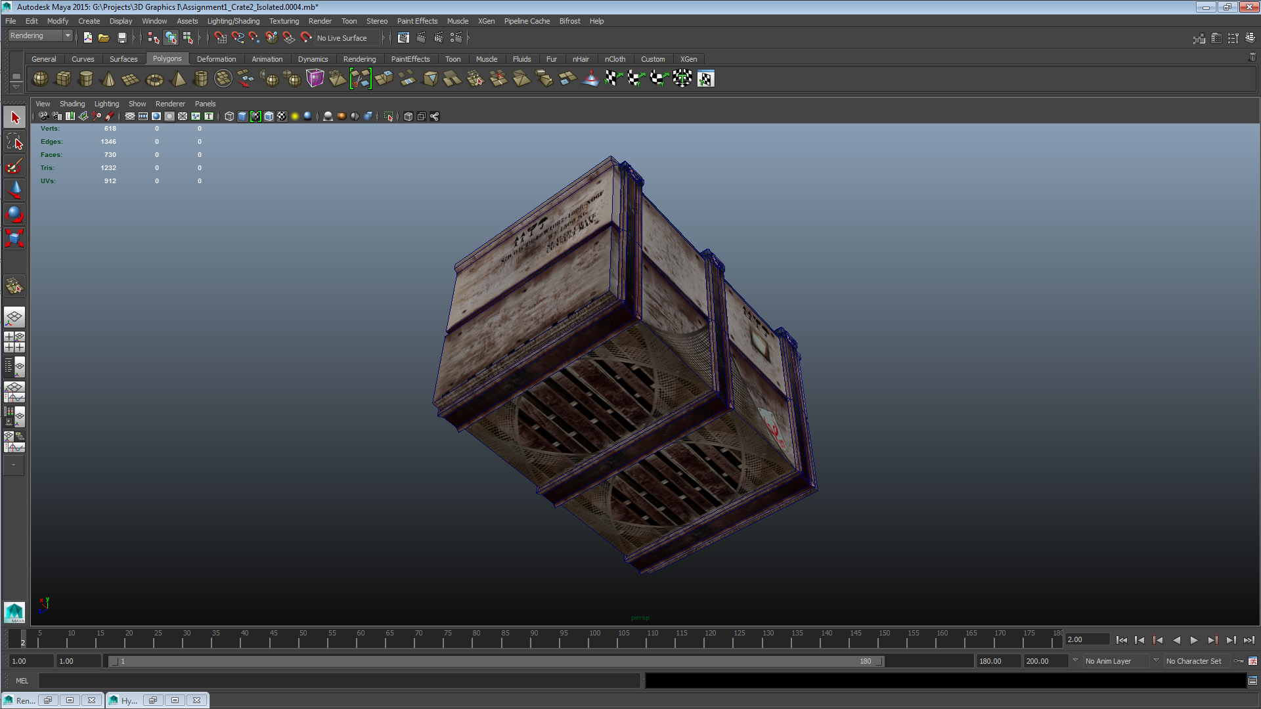Click the time range slider bar
This screenshot has width=1261, height=709.
[x=496, y=661]
